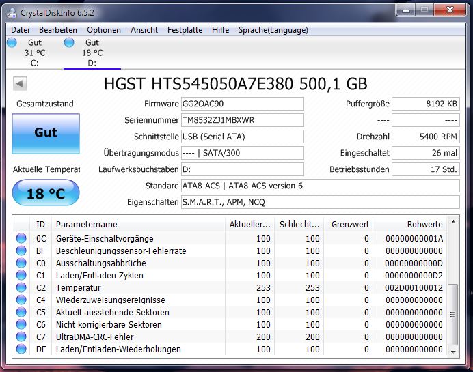
Task: Open the Bearbeiten menu
Action: pos(58,30)
